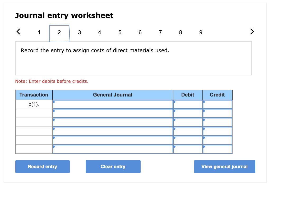Switch to transaction tab 1
Screen dimensions: 305x222
pyautogui.click(x=39, y=32)
